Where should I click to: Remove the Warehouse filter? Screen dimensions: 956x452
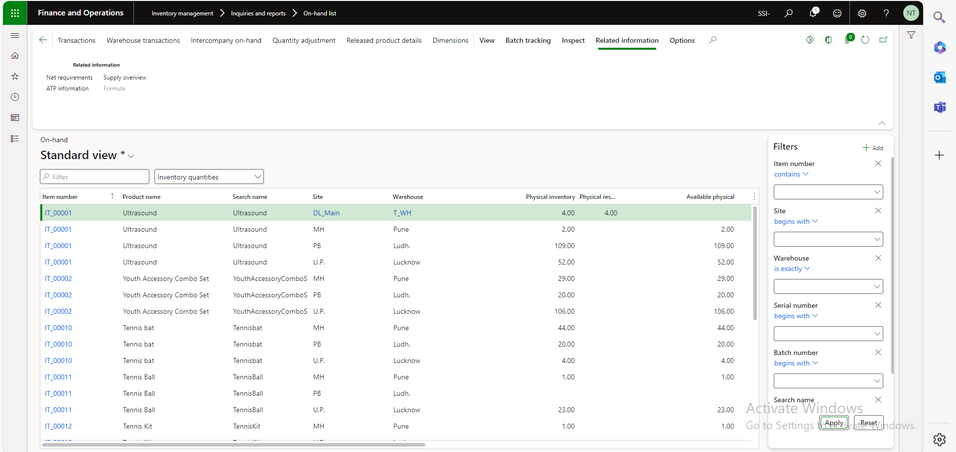click(x=878, y=258)
